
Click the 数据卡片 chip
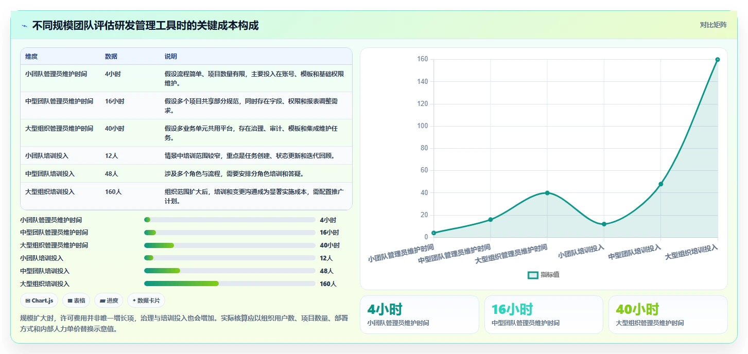146,300
